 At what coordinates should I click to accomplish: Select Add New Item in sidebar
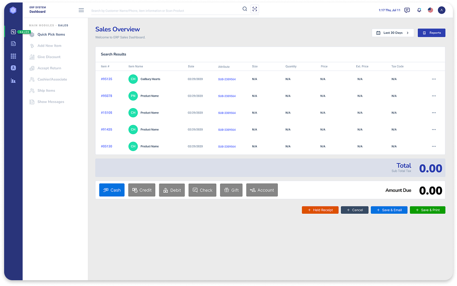tap(46, 46)
